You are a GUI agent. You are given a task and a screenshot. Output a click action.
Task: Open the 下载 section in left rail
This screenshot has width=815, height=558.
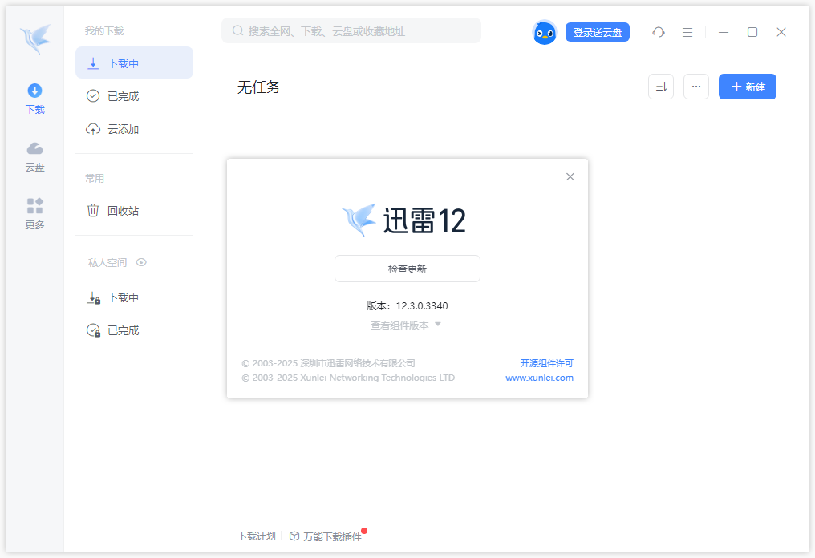(34, 99)
